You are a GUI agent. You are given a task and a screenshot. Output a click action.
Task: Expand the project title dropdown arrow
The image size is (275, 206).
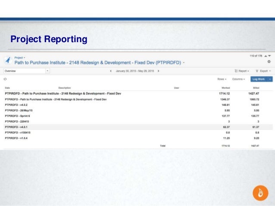[184, 63]
